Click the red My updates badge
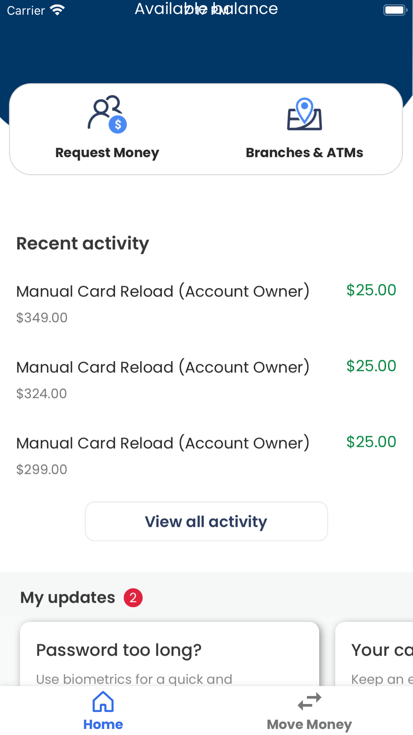 pos(133,598)
